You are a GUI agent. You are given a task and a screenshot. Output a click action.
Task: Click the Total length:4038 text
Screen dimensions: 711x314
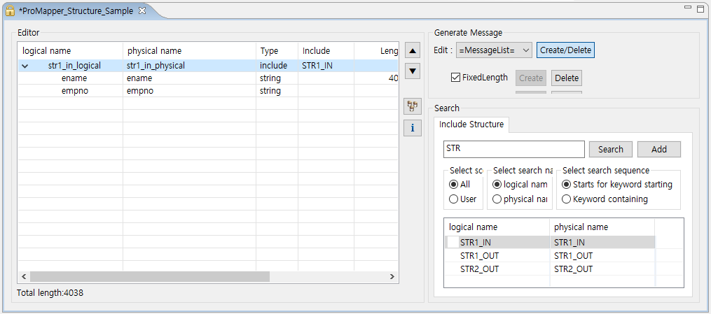[x=50, y=293]
